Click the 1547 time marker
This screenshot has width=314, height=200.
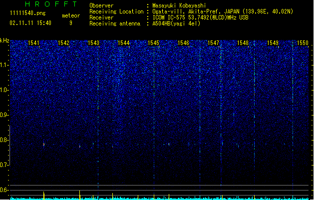pos(213,43)
